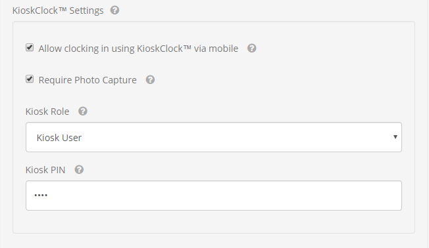
Task: Click the masked dots in Kiosk PIN
Action: click(41, 195)
